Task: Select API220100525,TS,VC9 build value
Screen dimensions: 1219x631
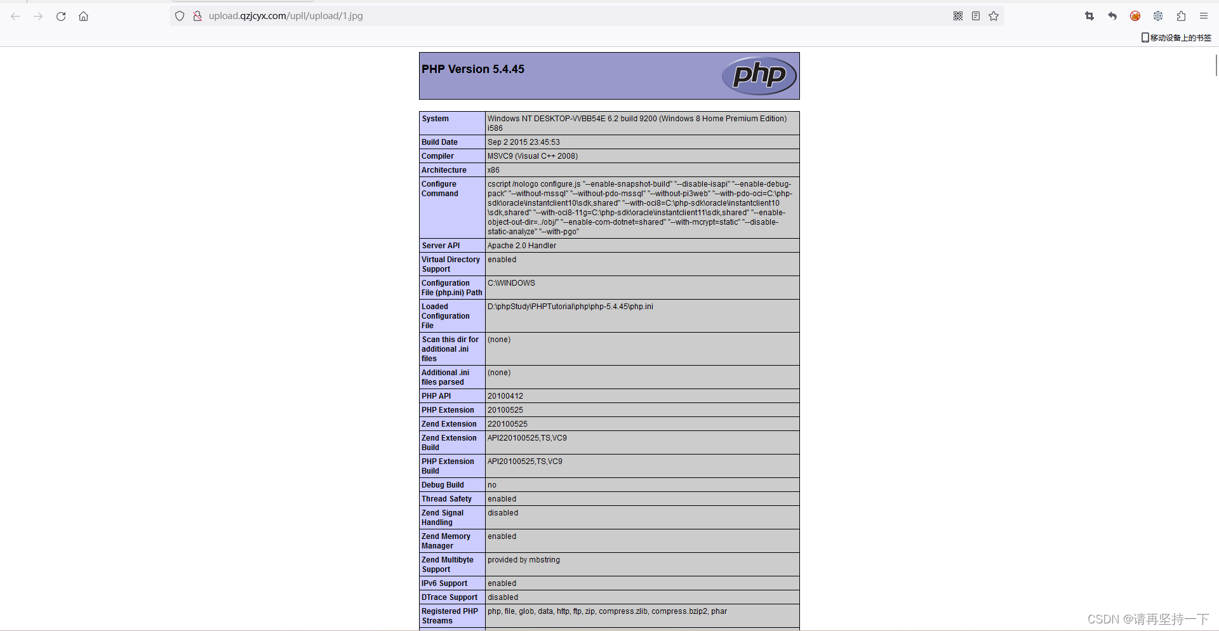Action: click(x=527, y=438)
